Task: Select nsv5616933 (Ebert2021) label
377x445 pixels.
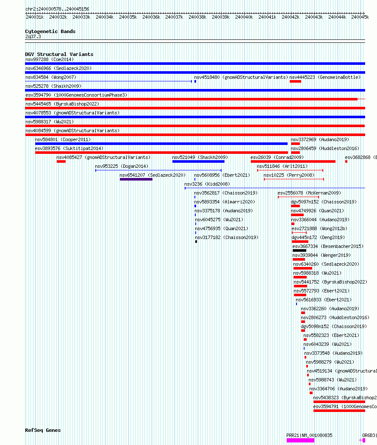Action: pos(323,300)
